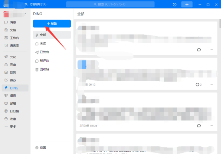Open 设置 settings at panel bottom

point(41,148)
